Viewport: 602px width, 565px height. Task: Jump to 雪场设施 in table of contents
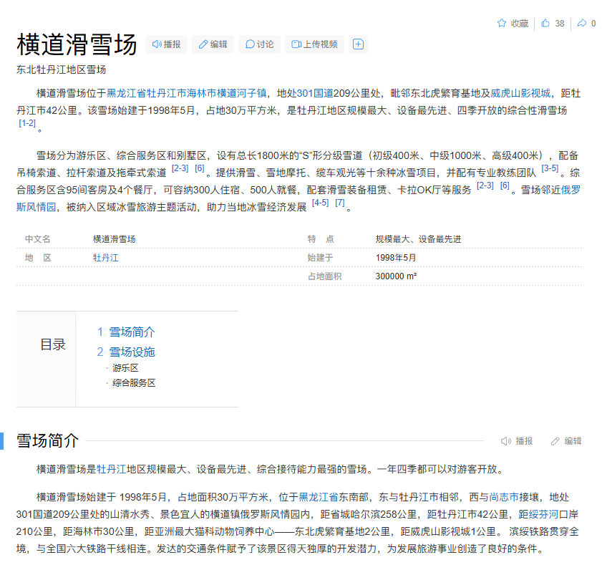tap(132, 352)
